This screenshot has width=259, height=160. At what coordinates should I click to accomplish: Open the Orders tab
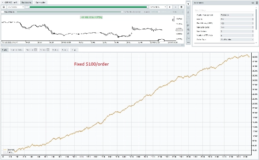click(44, 50)
